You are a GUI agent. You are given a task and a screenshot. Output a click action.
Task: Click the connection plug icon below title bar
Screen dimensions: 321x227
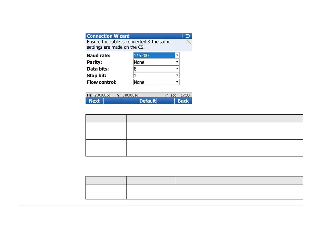click(x=188, y=42)
